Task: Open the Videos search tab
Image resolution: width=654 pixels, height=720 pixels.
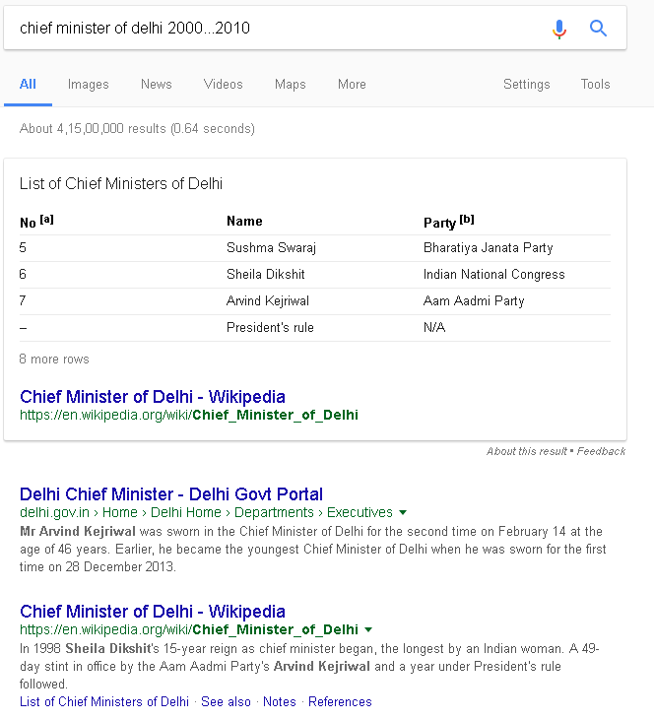Action: coord(223,85)
